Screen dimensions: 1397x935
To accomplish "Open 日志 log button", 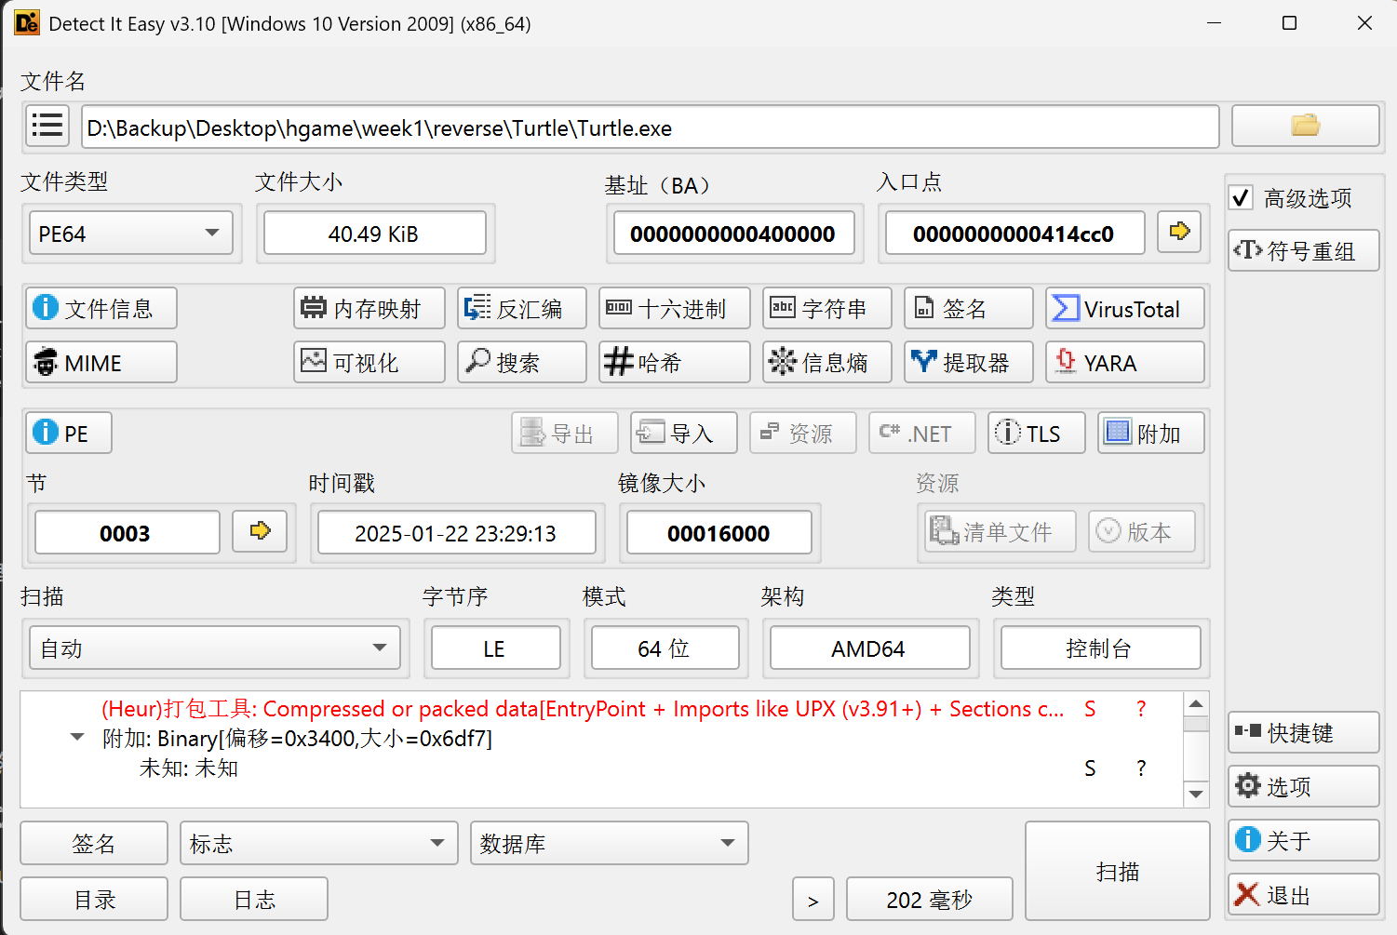I will (254, 899).
